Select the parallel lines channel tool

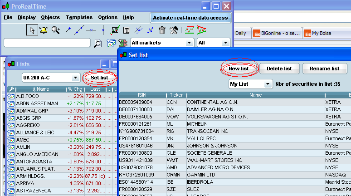click(139, 30)
